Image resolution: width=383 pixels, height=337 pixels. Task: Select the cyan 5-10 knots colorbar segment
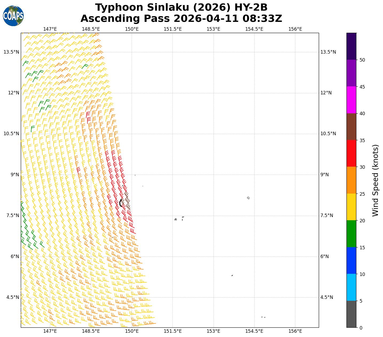click(x=351, y=287)
